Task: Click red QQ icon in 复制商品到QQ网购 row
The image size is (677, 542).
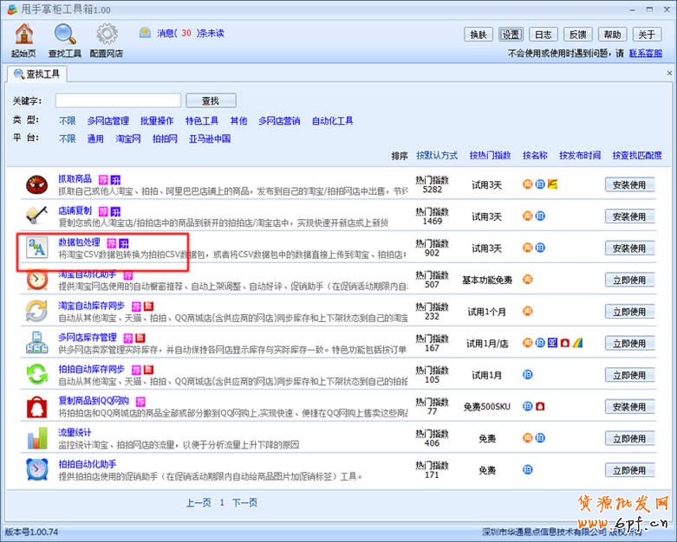Action: (x=540, y=406)
